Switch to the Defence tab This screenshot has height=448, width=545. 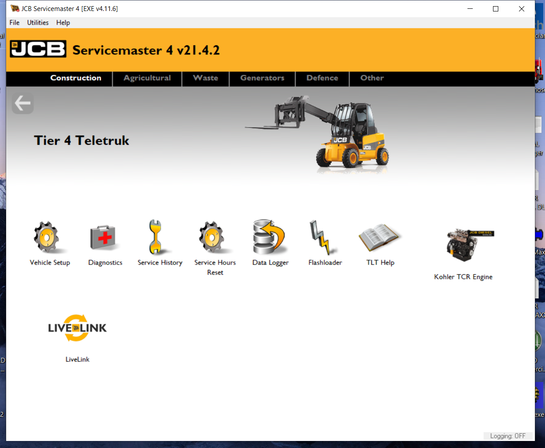(x=322, y=78)
